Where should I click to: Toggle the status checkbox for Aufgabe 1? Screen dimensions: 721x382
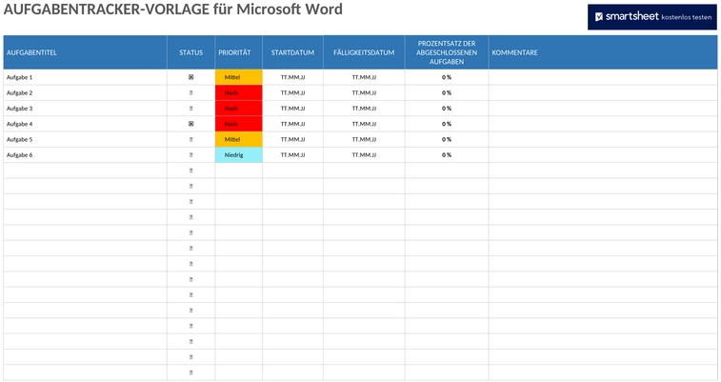pos(190,77)
